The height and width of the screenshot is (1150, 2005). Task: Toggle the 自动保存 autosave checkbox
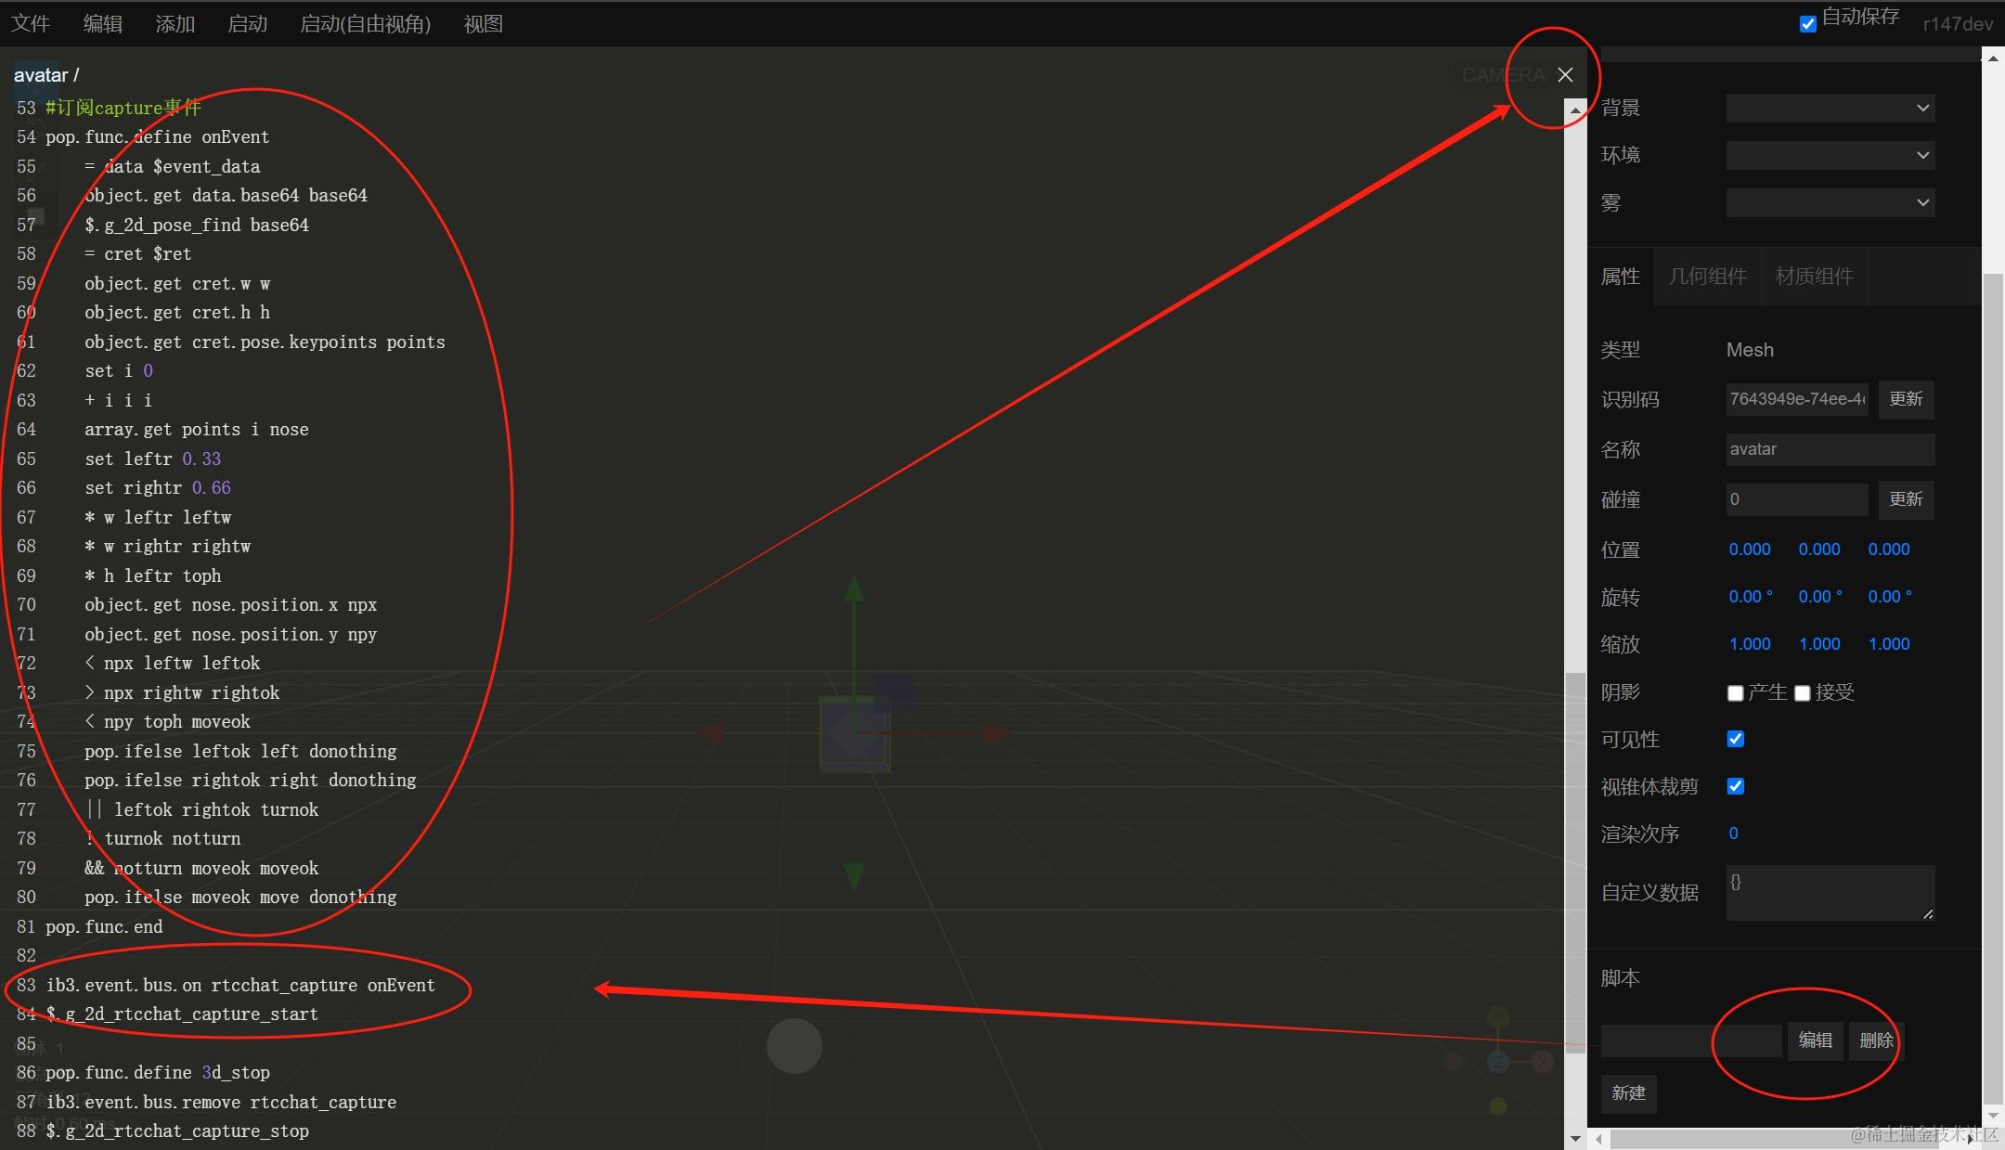point(1807,24)
